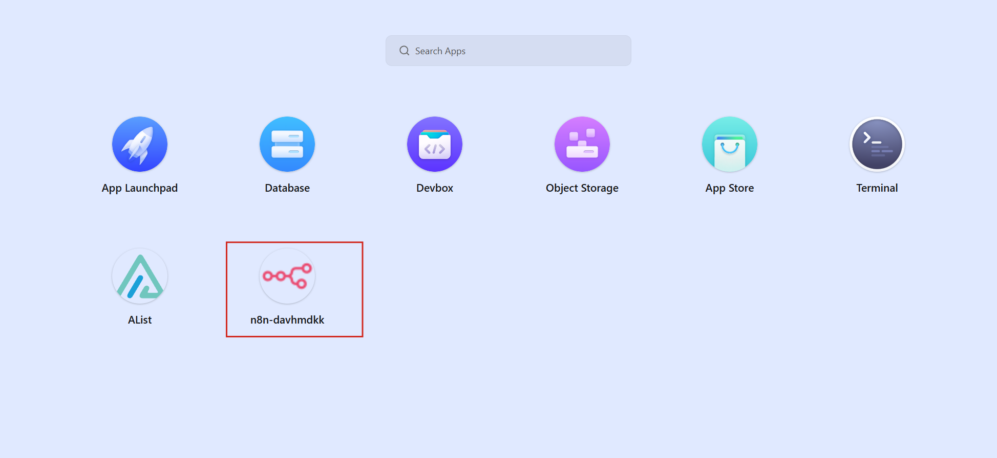The image size is (997, 458).
Task: Select the "Devbox" label text
Action: [x=435, y=188]
